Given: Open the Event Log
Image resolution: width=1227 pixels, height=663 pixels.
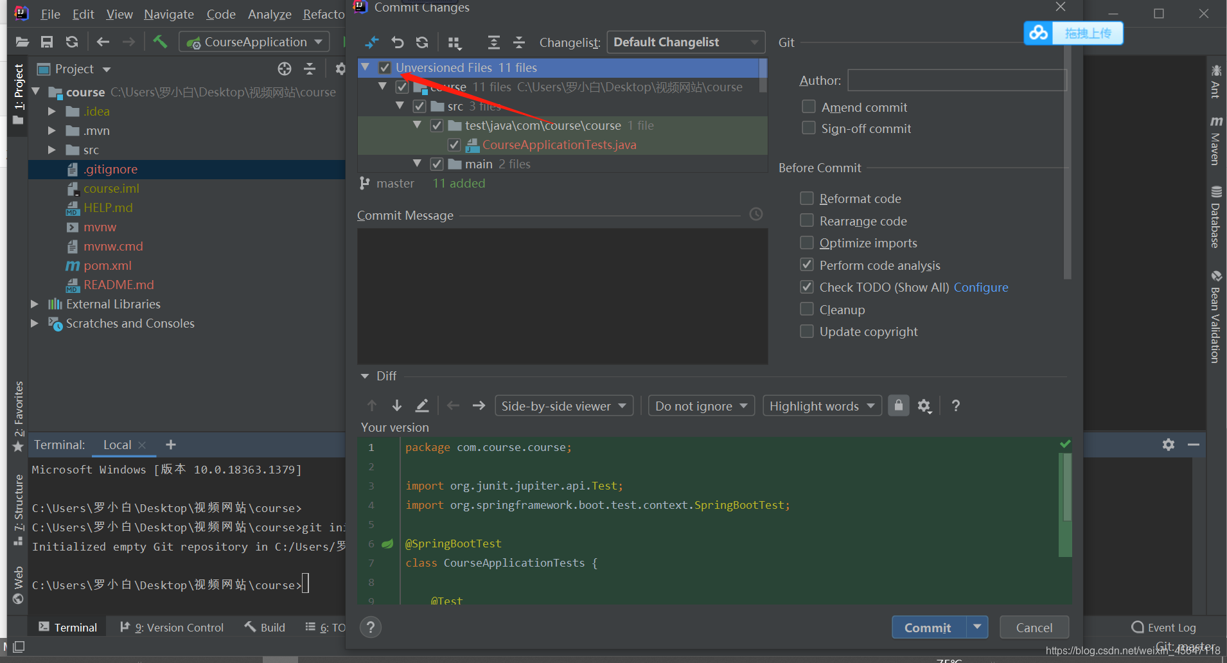Looking at the screenshot, I should point(1164,627).
